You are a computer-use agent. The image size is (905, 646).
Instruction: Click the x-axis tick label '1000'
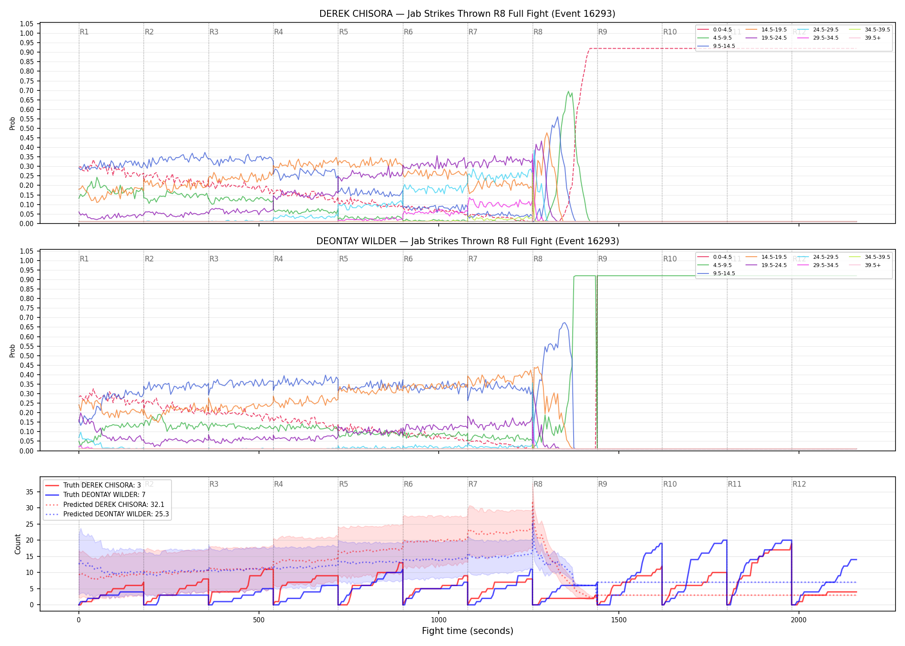pyautogui.click(x=439, y=620)
